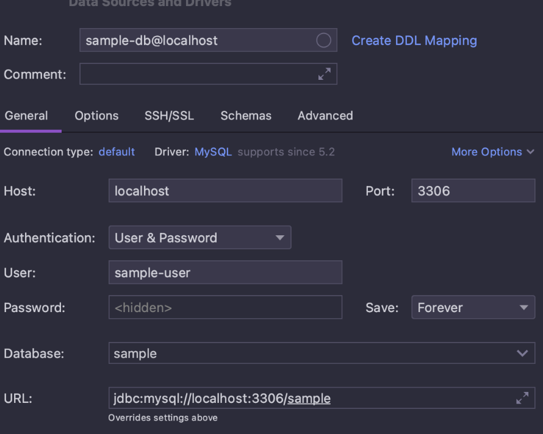The width and height of the screenshot is (543, 434).
Task: Click the Host field containing localhost
Action: click(x=226, y=191)
